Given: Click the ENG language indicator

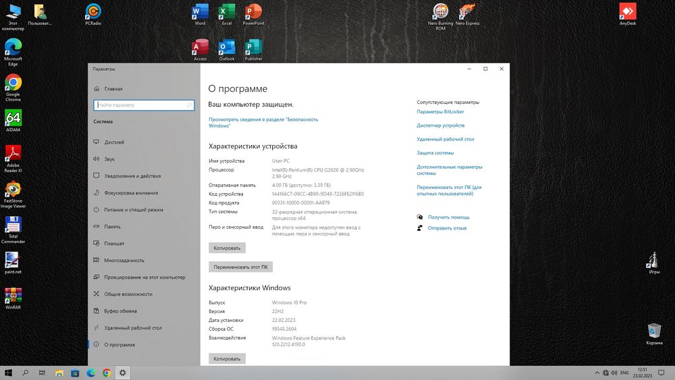Looking at the screenshot, I should [624, 373].
